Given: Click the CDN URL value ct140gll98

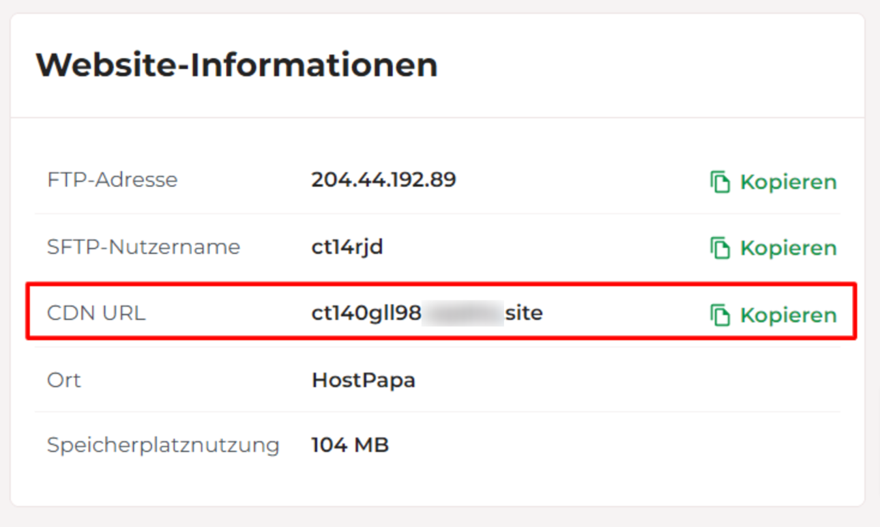Looking at the screenshot, I should point(366,313).
